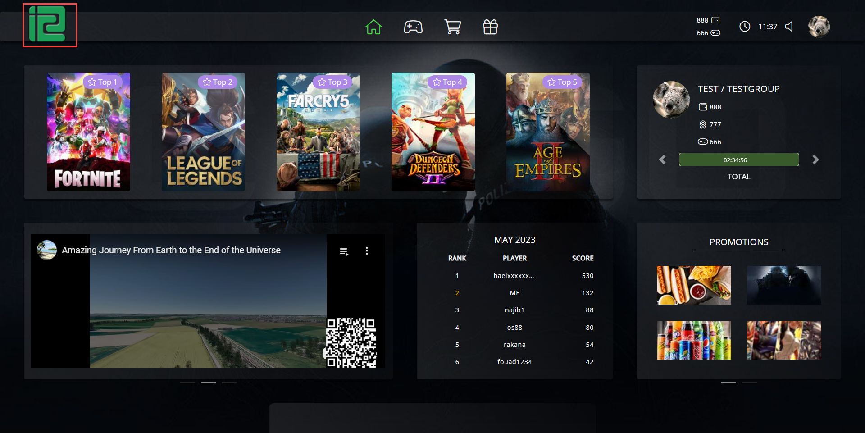Click the MAY 2023 leaderboard title
This screenshot has width=865, height=433.
[x=515, y=240]
